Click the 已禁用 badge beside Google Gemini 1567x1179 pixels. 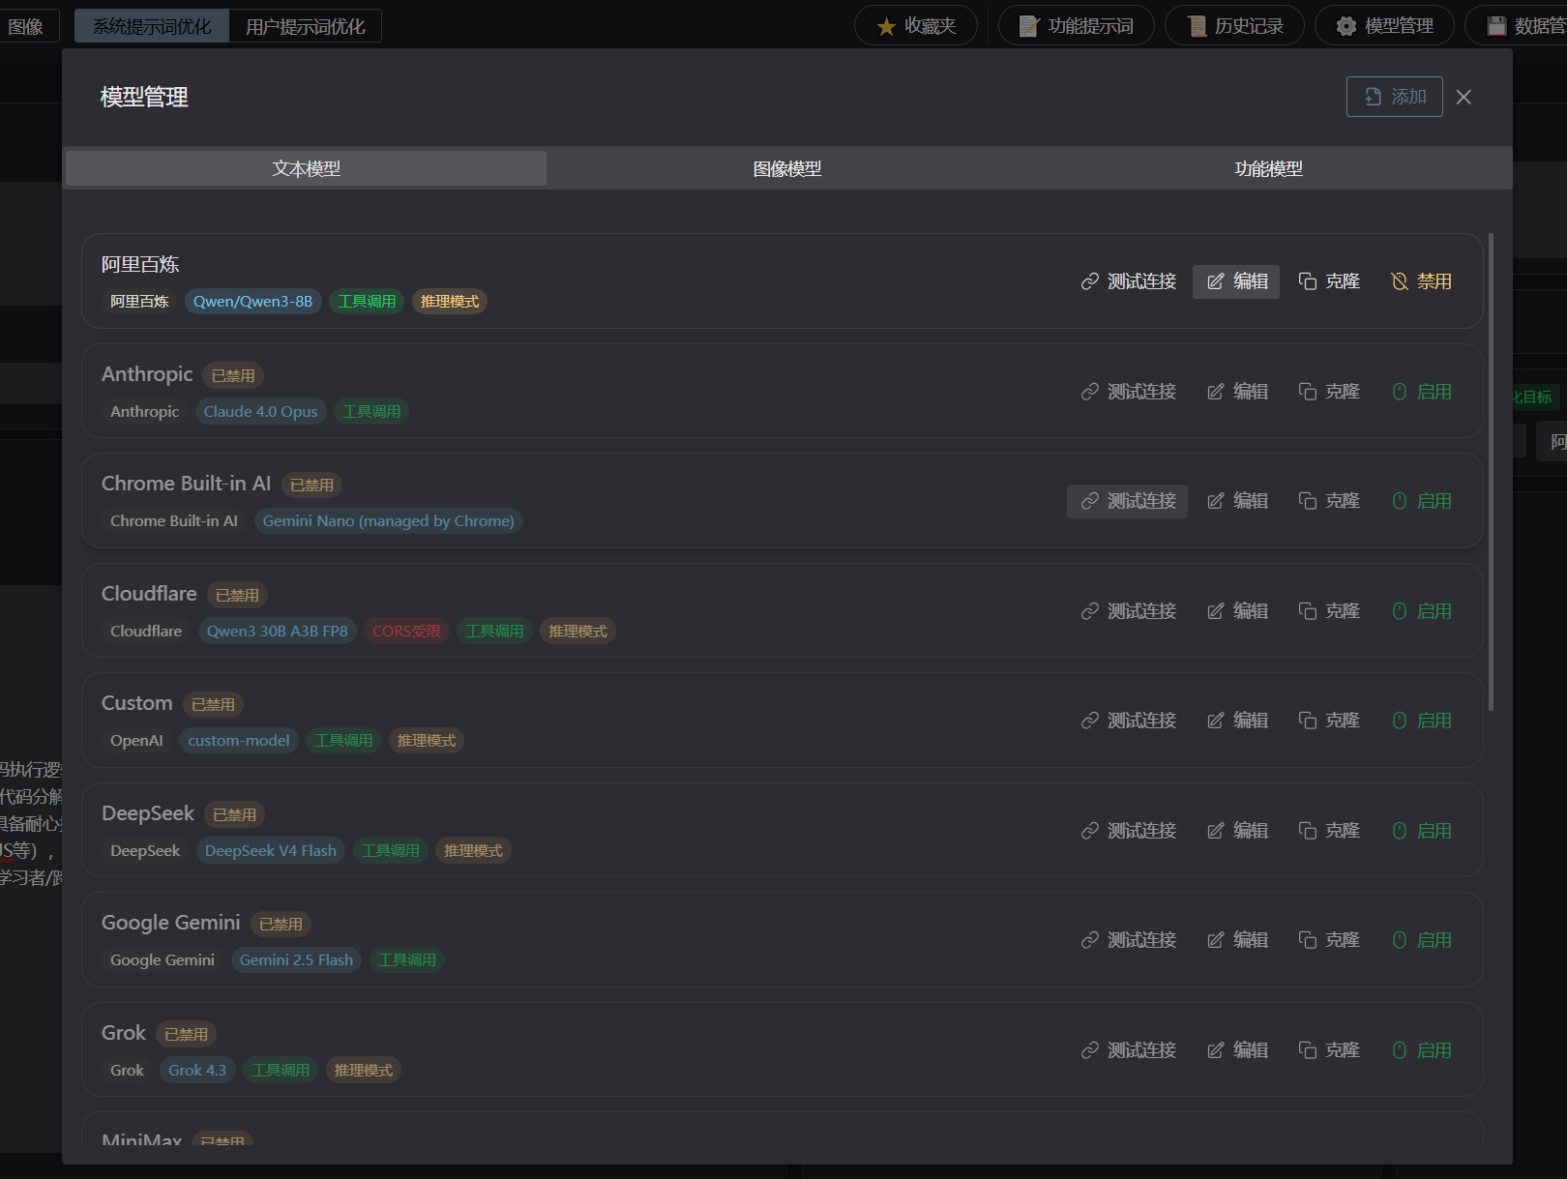click(281, 925)
